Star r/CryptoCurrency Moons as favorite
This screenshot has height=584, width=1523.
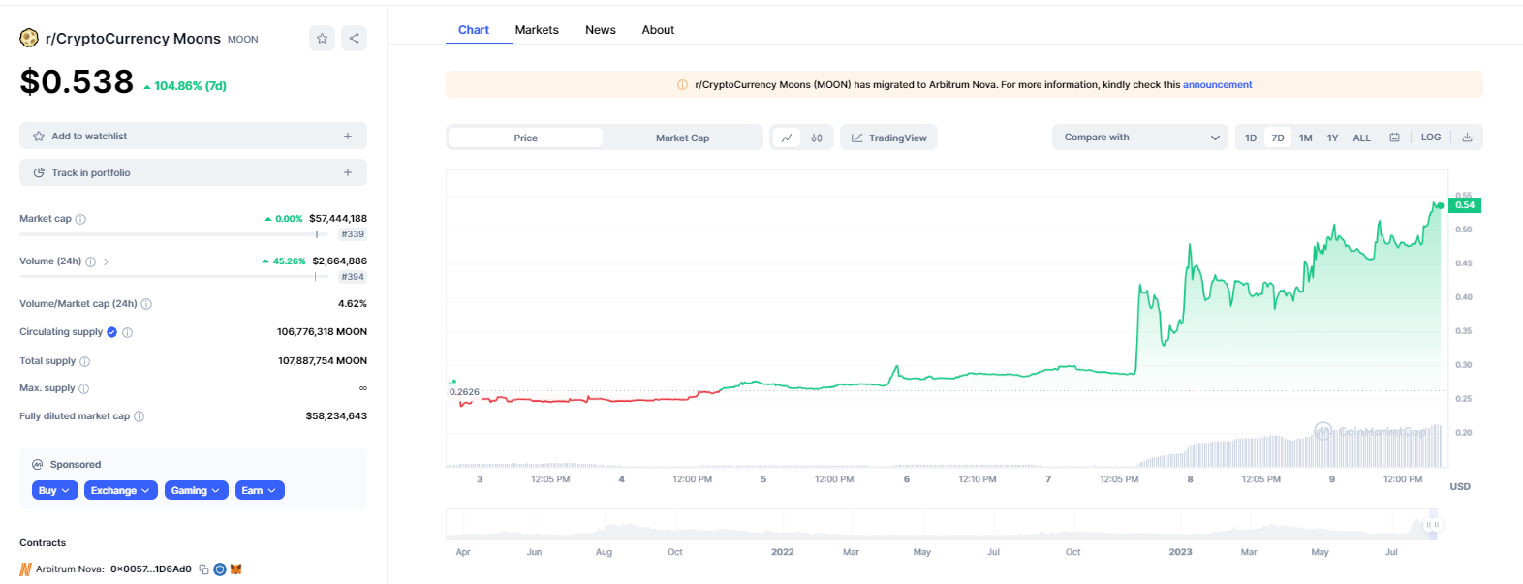pos(322,39)
